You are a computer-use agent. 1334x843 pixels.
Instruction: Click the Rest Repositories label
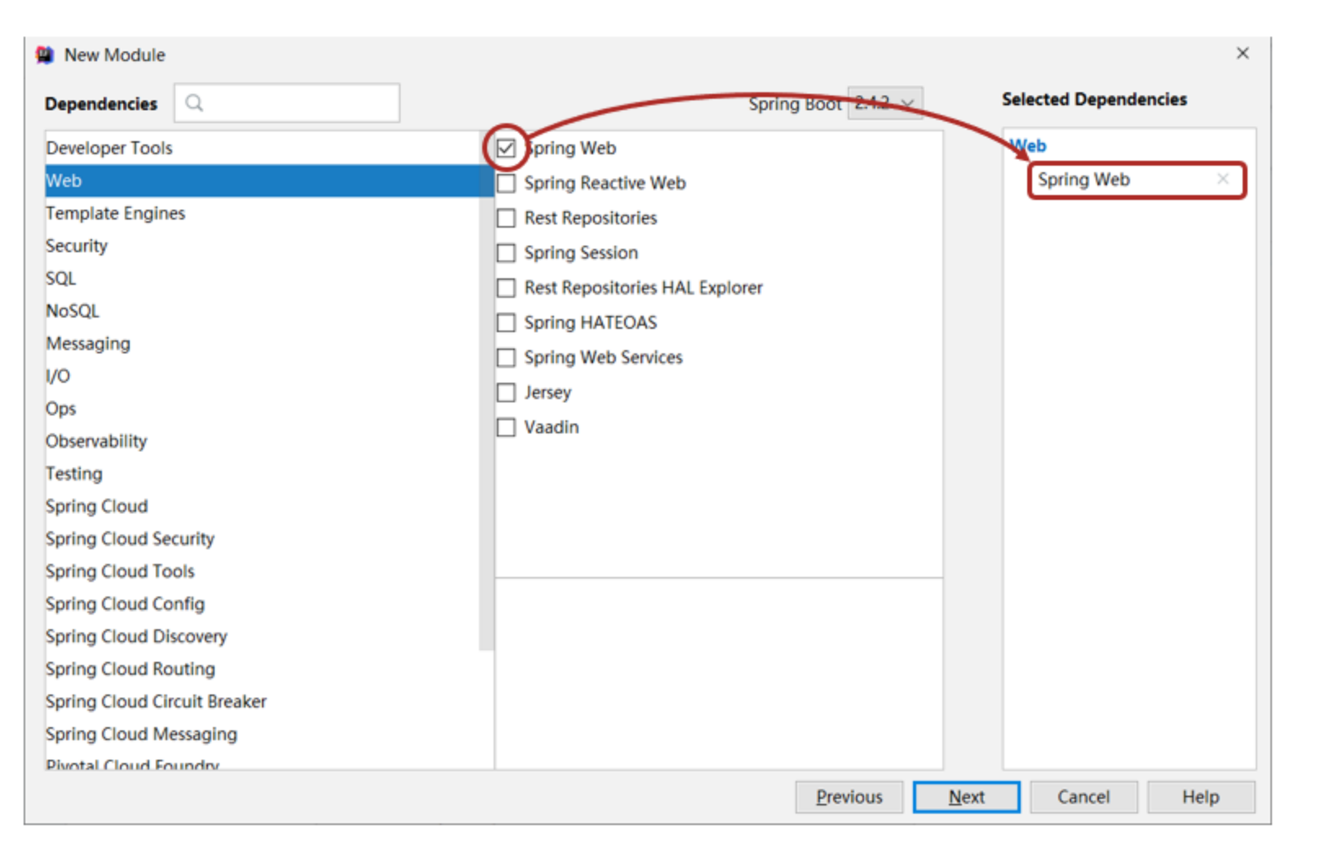591,218
